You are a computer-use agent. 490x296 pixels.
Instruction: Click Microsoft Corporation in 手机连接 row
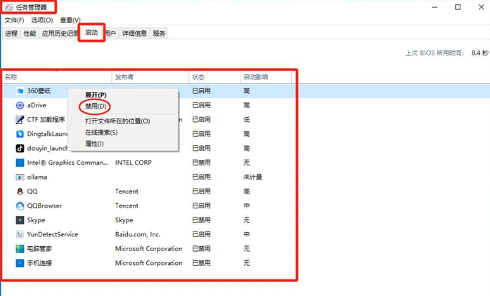point(149,263)
